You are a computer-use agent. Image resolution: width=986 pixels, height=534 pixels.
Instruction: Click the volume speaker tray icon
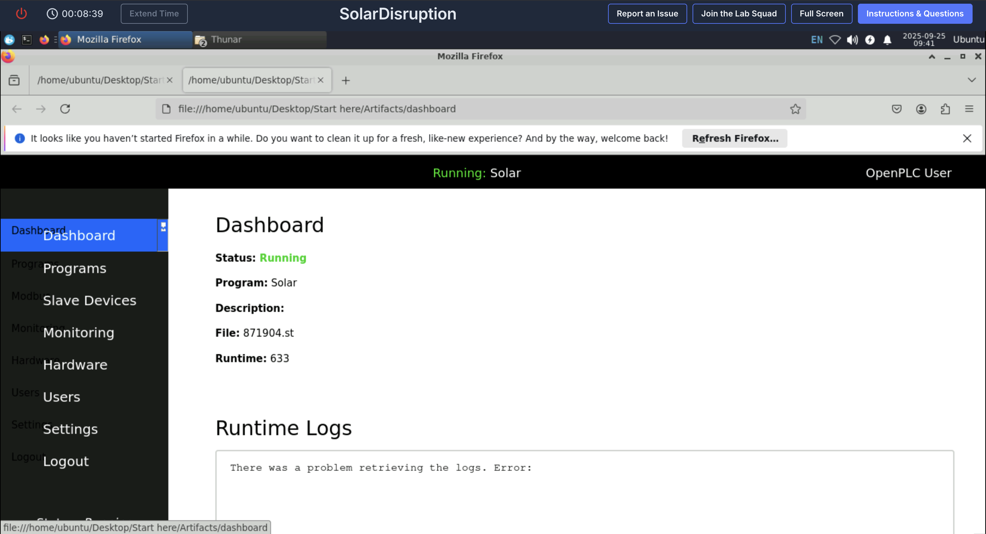(852, 40)
